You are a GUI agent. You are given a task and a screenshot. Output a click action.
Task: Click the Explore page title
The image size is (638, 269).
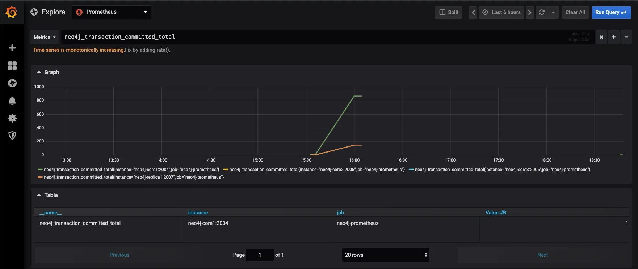(54, 12)
